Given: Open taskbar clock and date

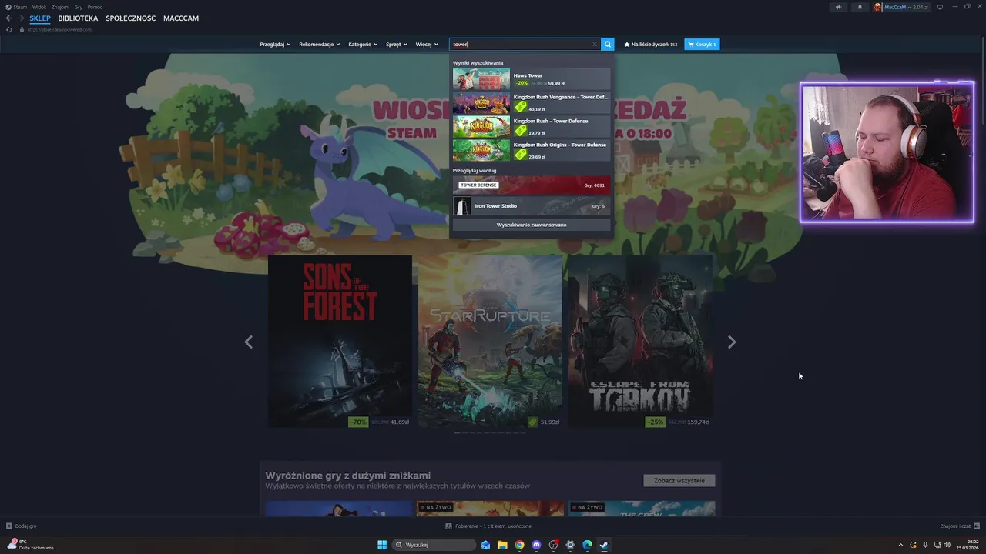Looking at the screenshot, I should pyautogui.click(x=968, y=545).
